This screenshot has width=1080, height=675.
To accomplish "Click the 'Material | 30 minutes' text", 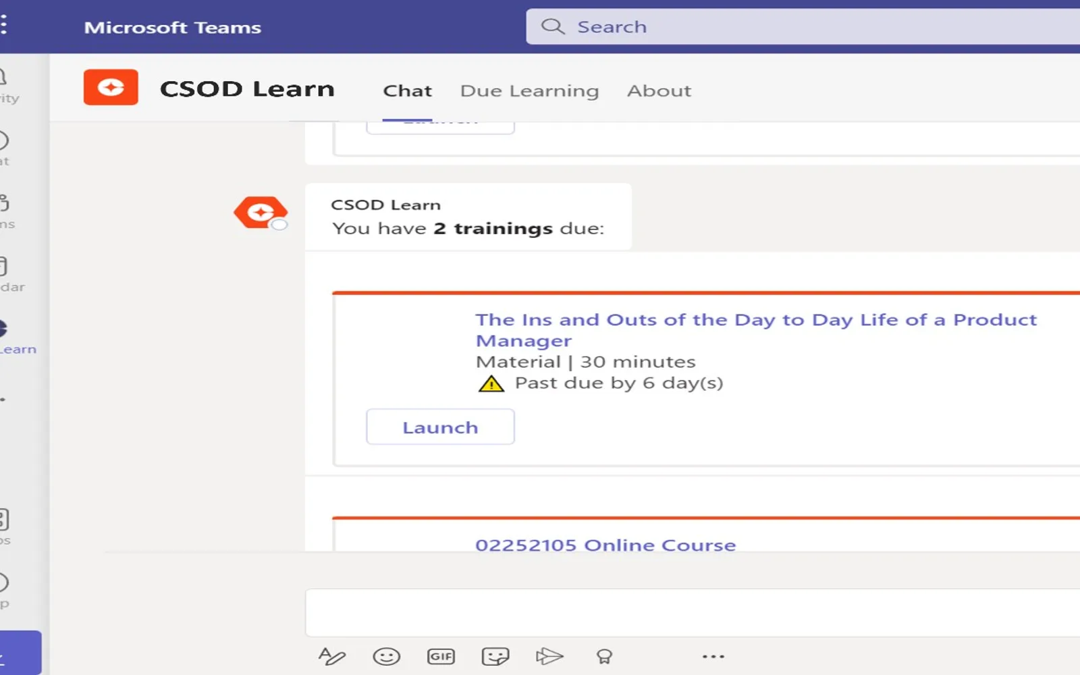I will coord(585,362).
